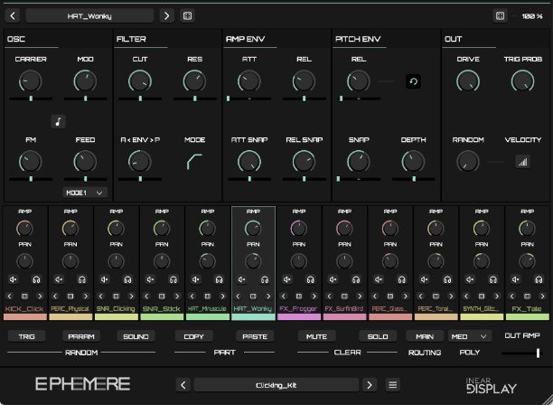This screenshot has height=405, width=553.
Task: Next sound arrow for KICK_Click part
Action: (40, 296)
